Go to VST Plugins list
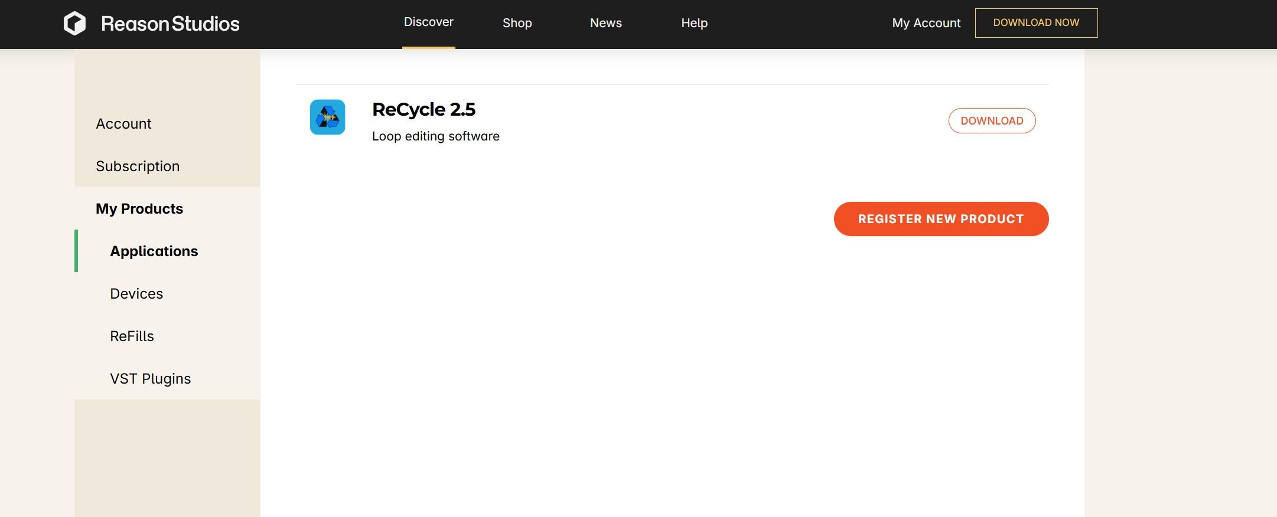1277x517 pixels. pos(151,378)
